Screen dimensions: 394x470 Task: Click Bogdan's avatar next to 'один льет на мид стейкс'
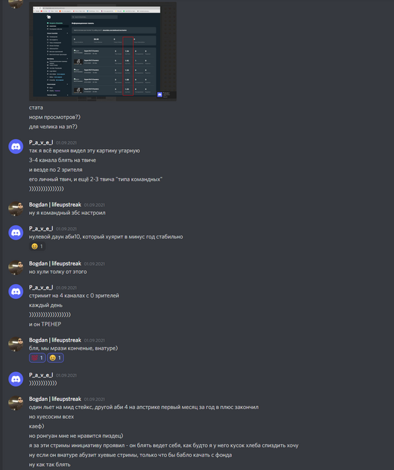(16, 403)
